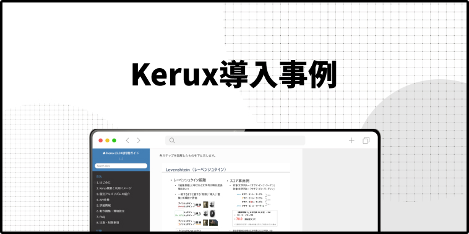Click the yellow minimize window dot
This screenshot has width=469, height=234.
coord(108,141)
